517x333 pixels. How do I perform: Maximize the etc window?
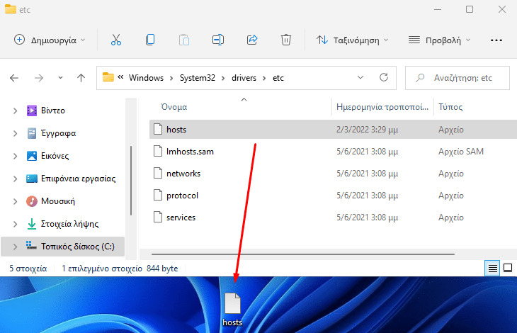click(470, 9)
